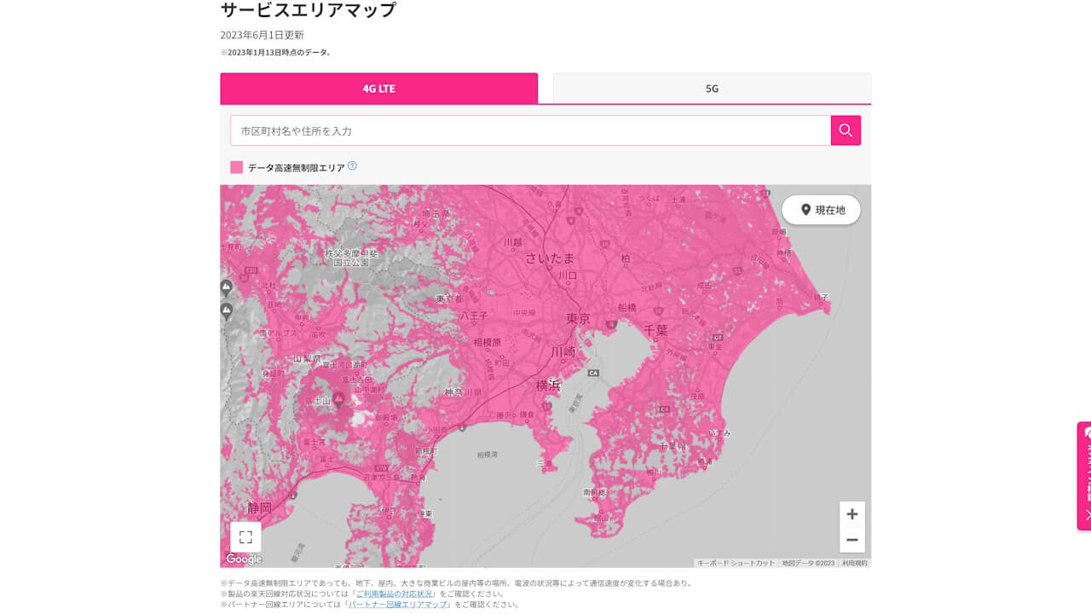Select the search magnifier icon
Viewport: 1091px width, 614px height.
click(845, 130)
